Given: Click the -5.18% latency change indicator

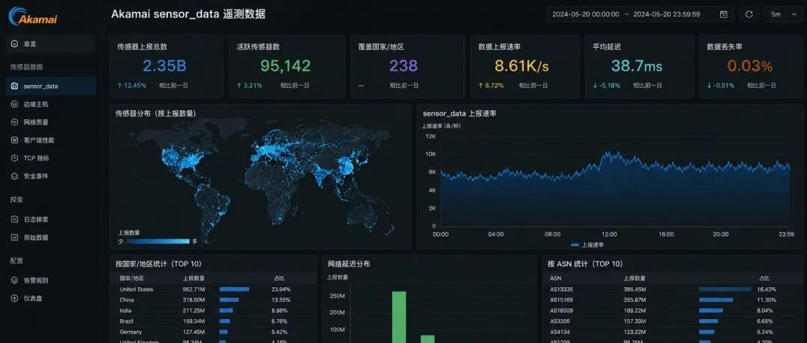Looking at the screenshot, I should [606, 85].
